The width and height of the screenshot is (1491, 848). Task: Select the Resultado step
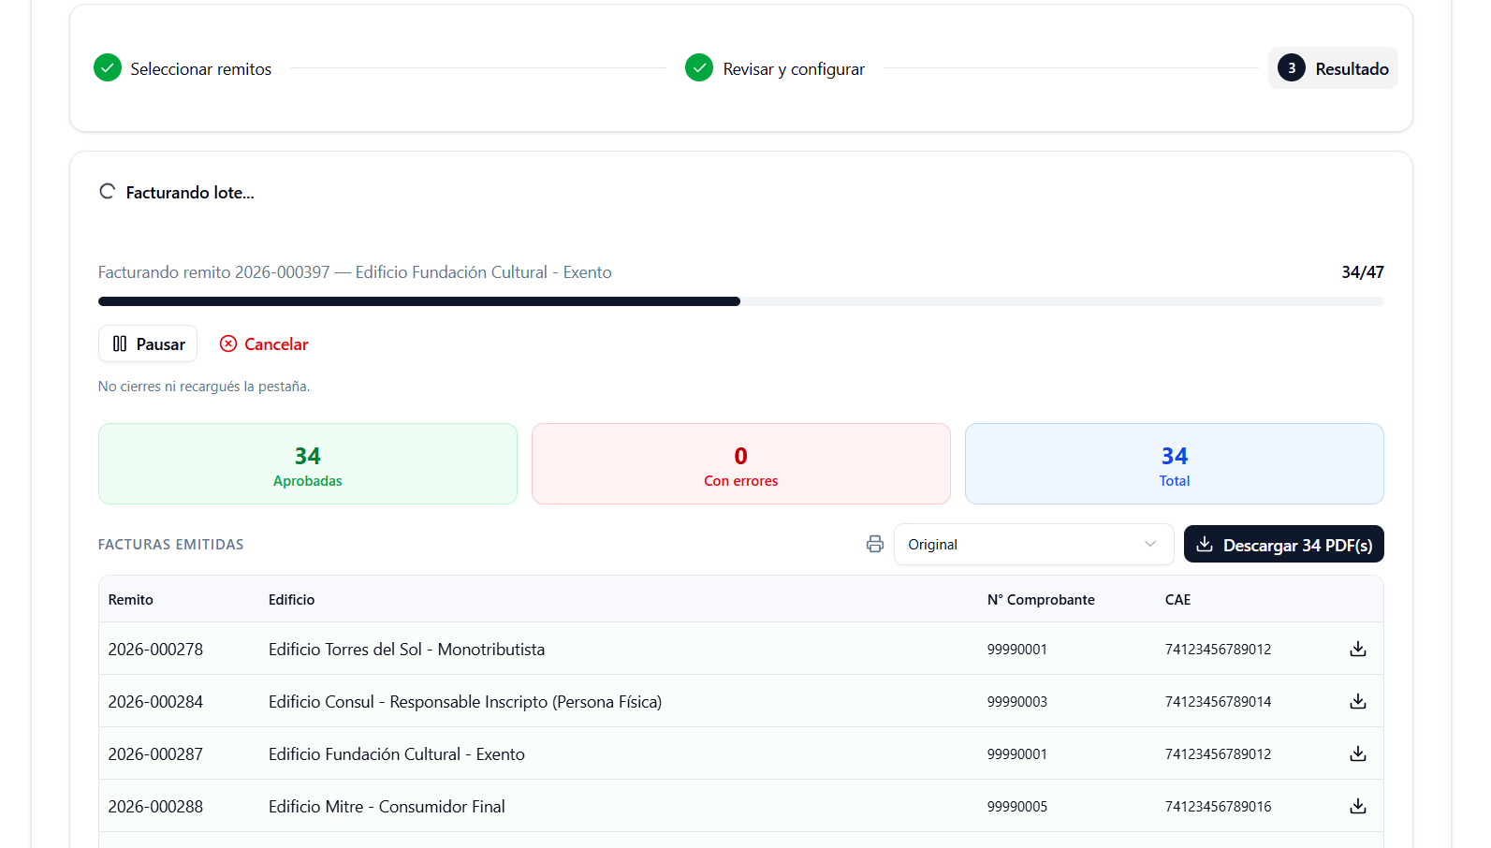(1333, 68)
